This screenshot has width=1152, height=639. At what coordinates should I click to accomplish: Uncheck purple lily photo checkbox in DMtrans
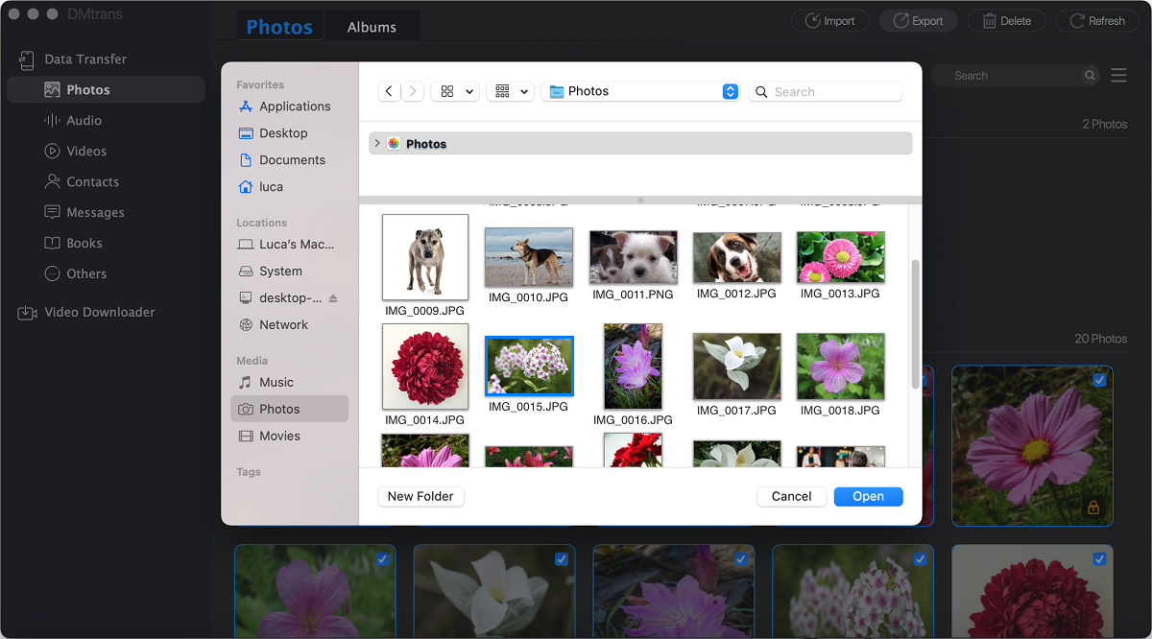point(382,559)
